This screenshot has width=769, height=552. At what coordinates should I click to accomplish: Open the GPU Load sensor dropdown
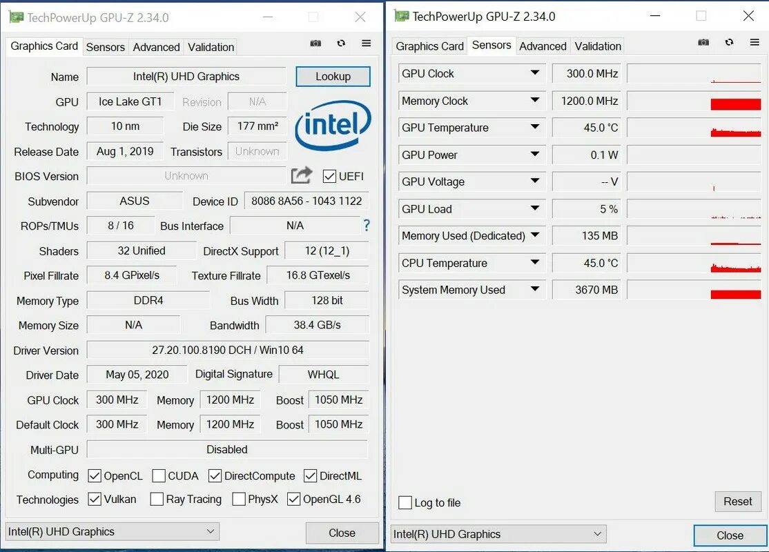click(x=535, y=209)
